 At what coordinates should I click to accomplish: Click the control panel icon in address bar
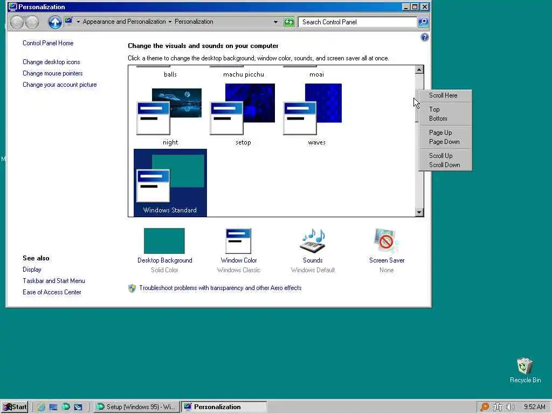[68, 22]
